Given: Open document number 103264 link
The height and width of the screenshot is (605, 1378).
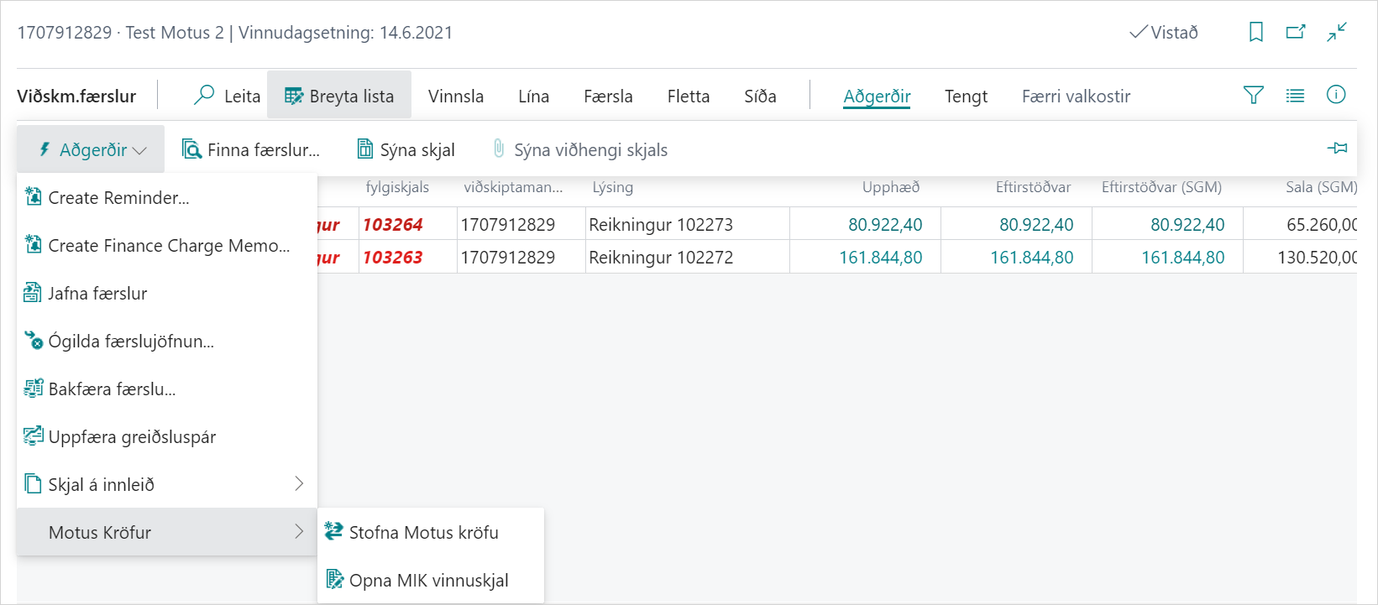Looking at the screenshot, I should coord(393,225).
